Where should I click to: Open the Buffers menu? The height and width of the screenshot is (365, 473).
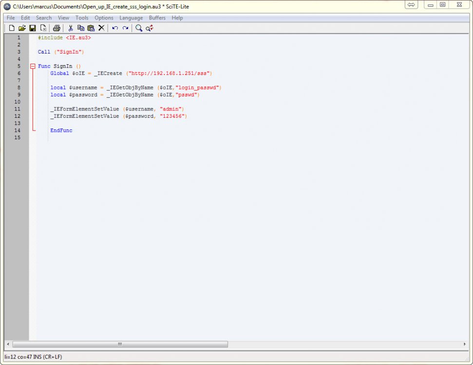point(157,18)
